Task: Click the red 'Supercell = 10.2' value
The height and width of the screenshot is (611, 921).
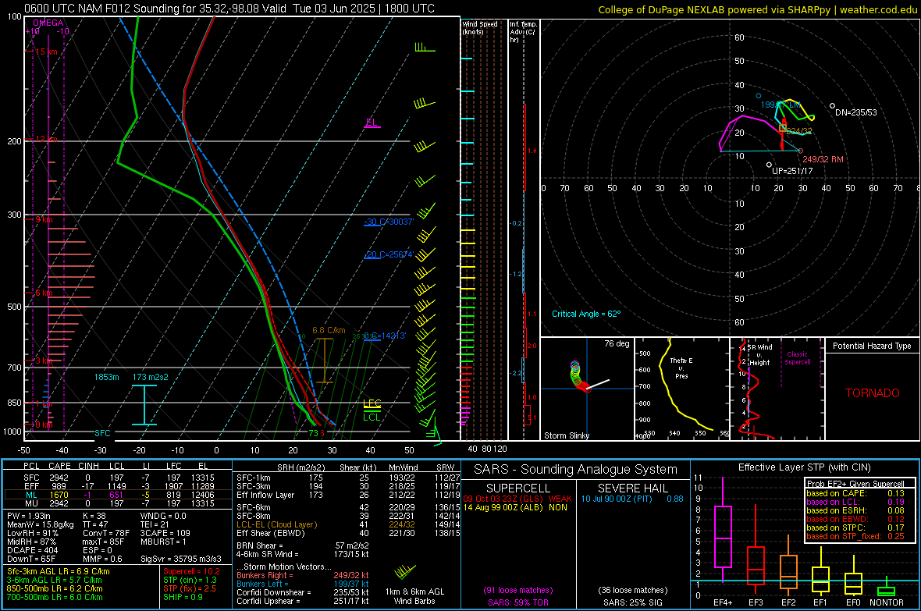Action: pyautogui.click(x=191, y=571)
